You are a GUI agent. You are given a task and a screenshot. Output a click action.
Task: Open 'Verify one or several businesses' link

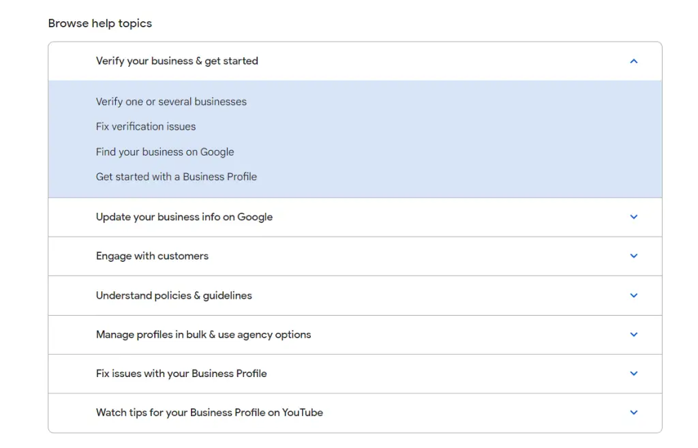[x=171, y=102]
